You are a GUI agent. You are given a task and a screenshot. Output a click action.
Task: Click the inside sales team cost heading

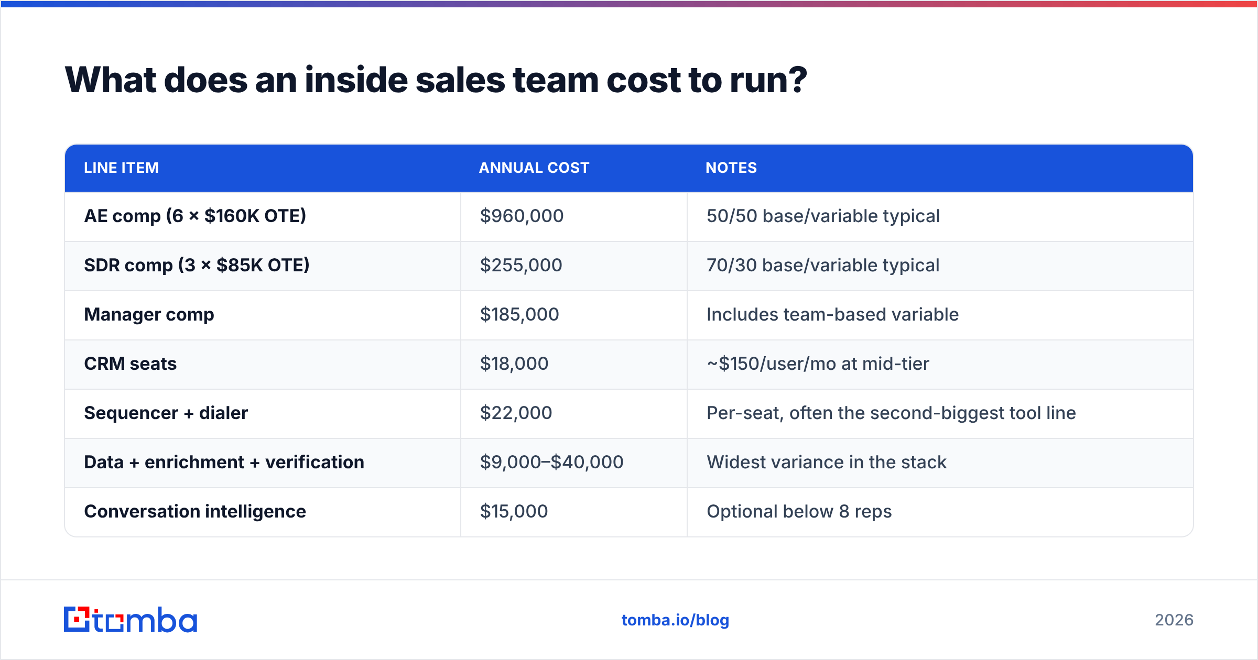coord(436,80)
